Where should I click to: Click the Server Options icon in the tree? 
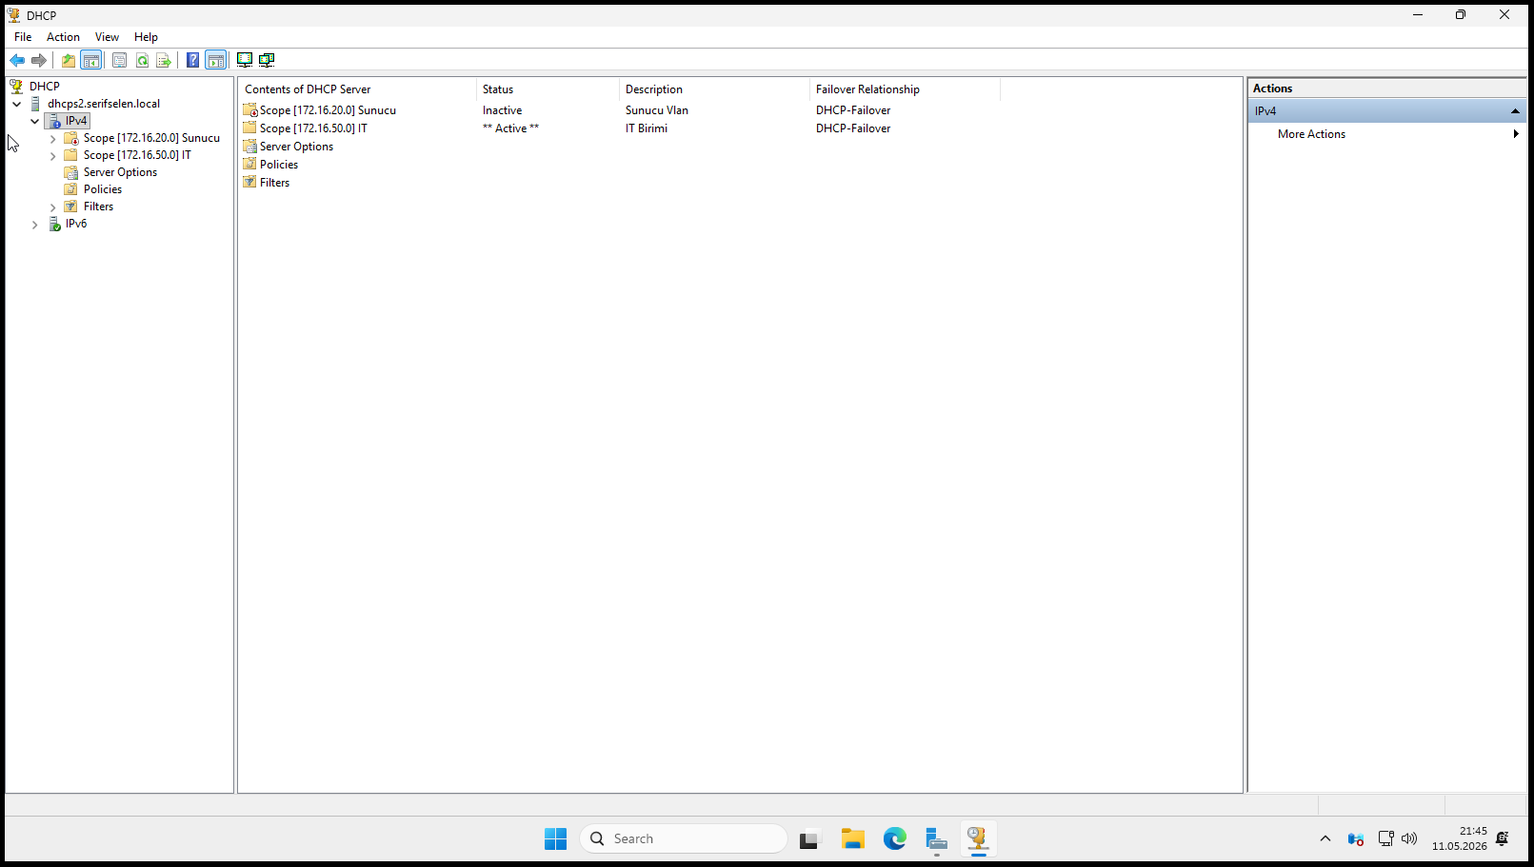tap(71, 172)
